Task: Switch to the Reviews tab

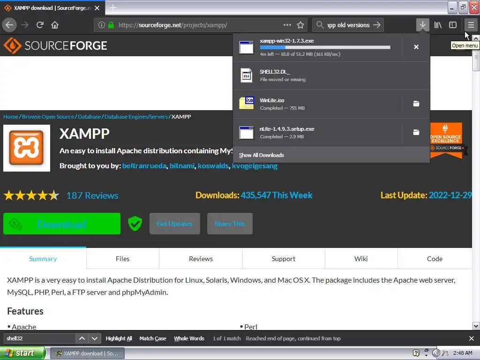Action: [x=201, y=259]
